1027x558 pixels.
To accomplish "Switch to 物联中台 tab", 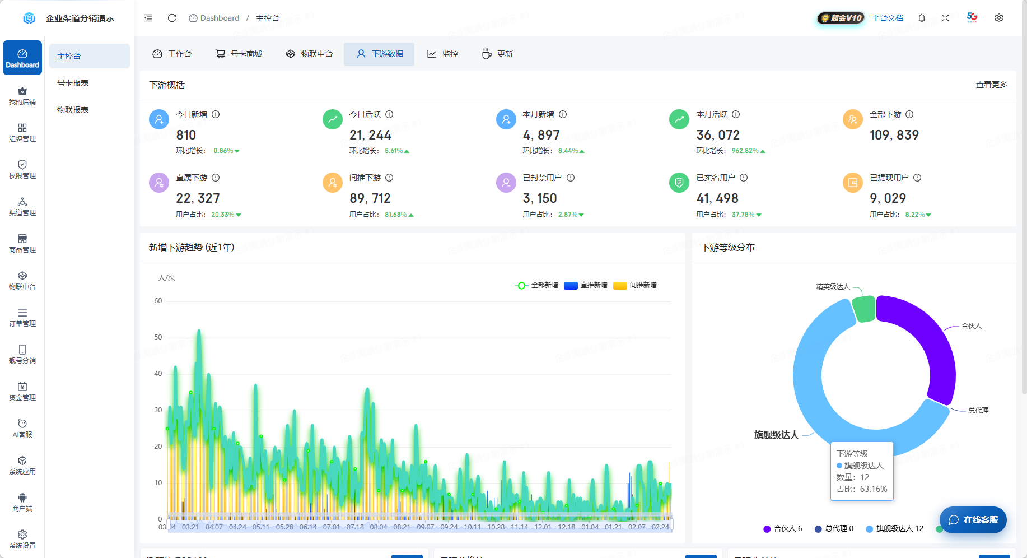I will (x=309, y=54).
